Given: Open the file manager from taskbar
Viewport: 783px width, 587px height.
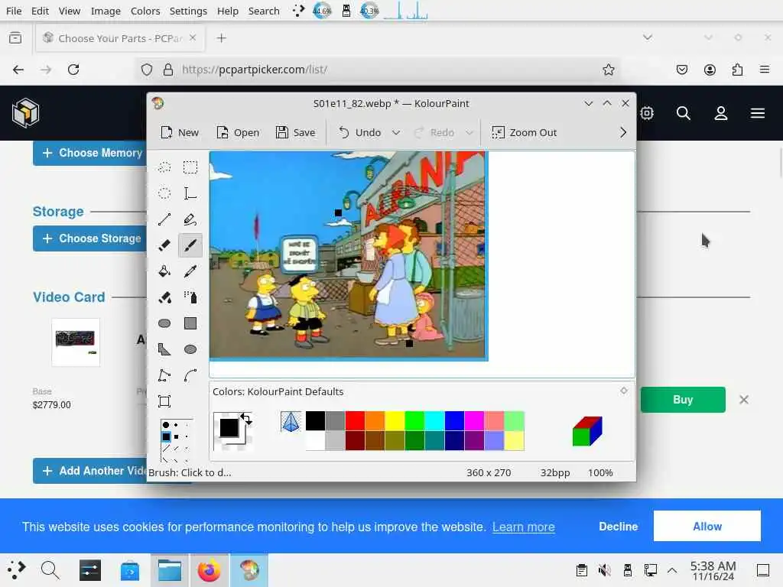Looking at the screenshot, I should 169,570.
